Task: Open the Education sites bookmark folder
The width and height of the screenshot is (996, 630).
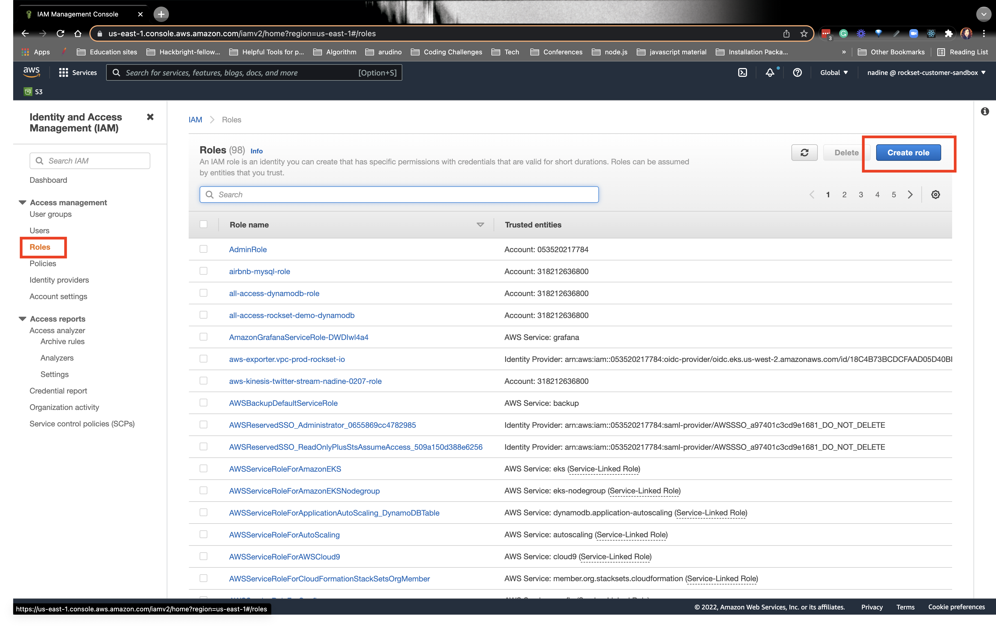Action: (107, 52)
